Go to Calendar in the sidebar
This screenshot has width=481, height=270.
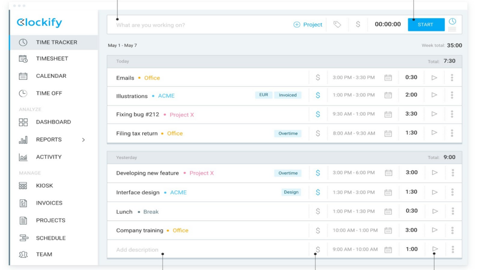[51, 76]
